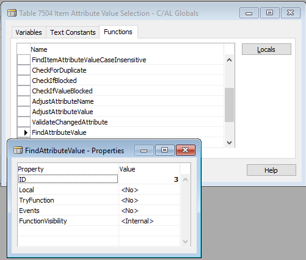Click the Name column header
Image resolution: width=306 pixels, height=260 pixels.
pyautogui.click(x=127, y=49)
